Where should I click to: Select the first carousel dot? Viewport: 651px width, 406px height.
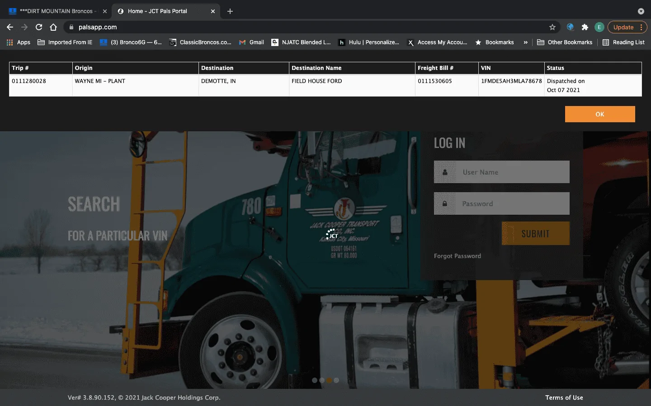point(315,380)
